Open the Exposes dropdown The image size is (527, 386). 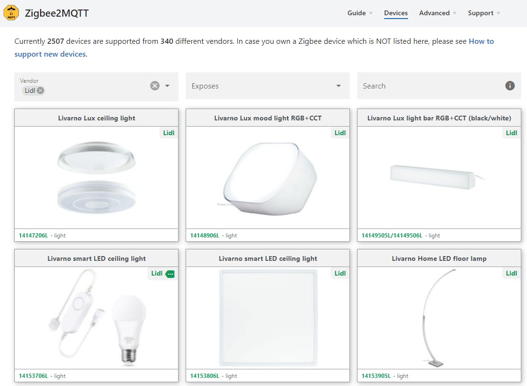pos(268,86)
